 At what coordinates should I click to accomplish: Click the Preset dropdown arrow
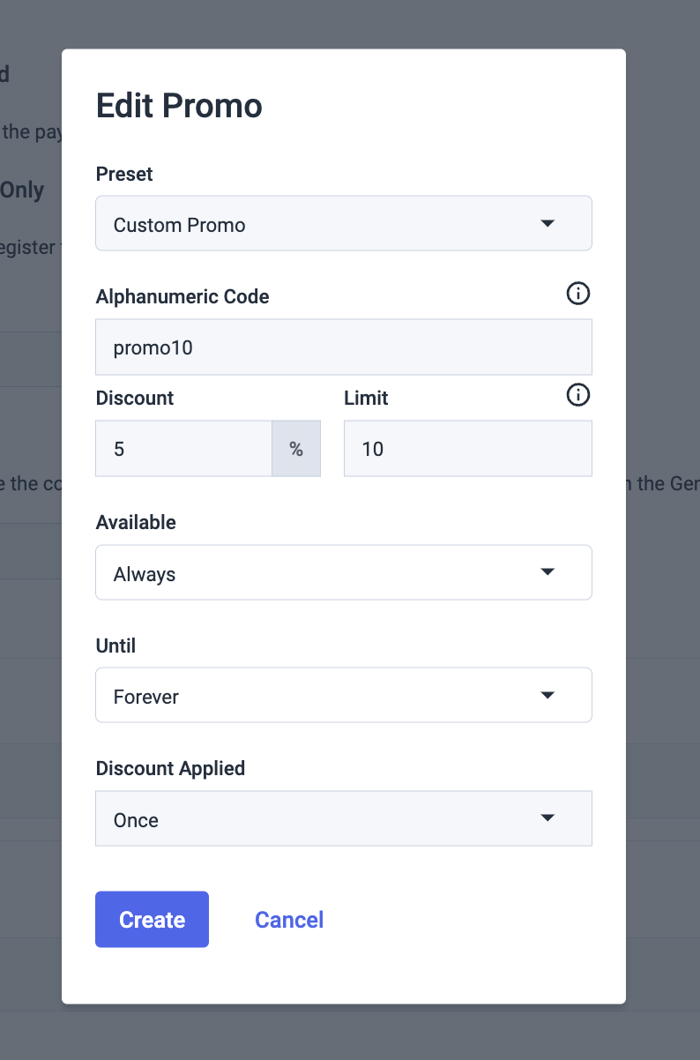click(547, 223)
